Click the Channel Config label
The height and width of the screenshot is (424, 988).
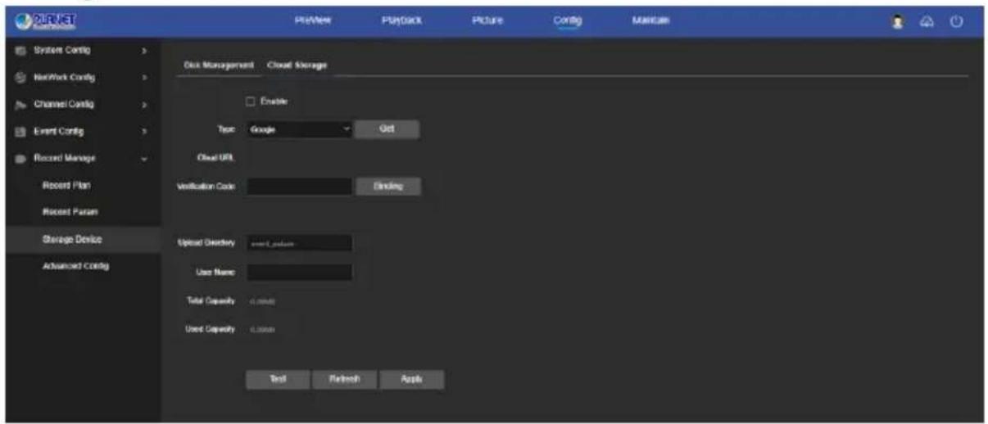coord(64,105)
